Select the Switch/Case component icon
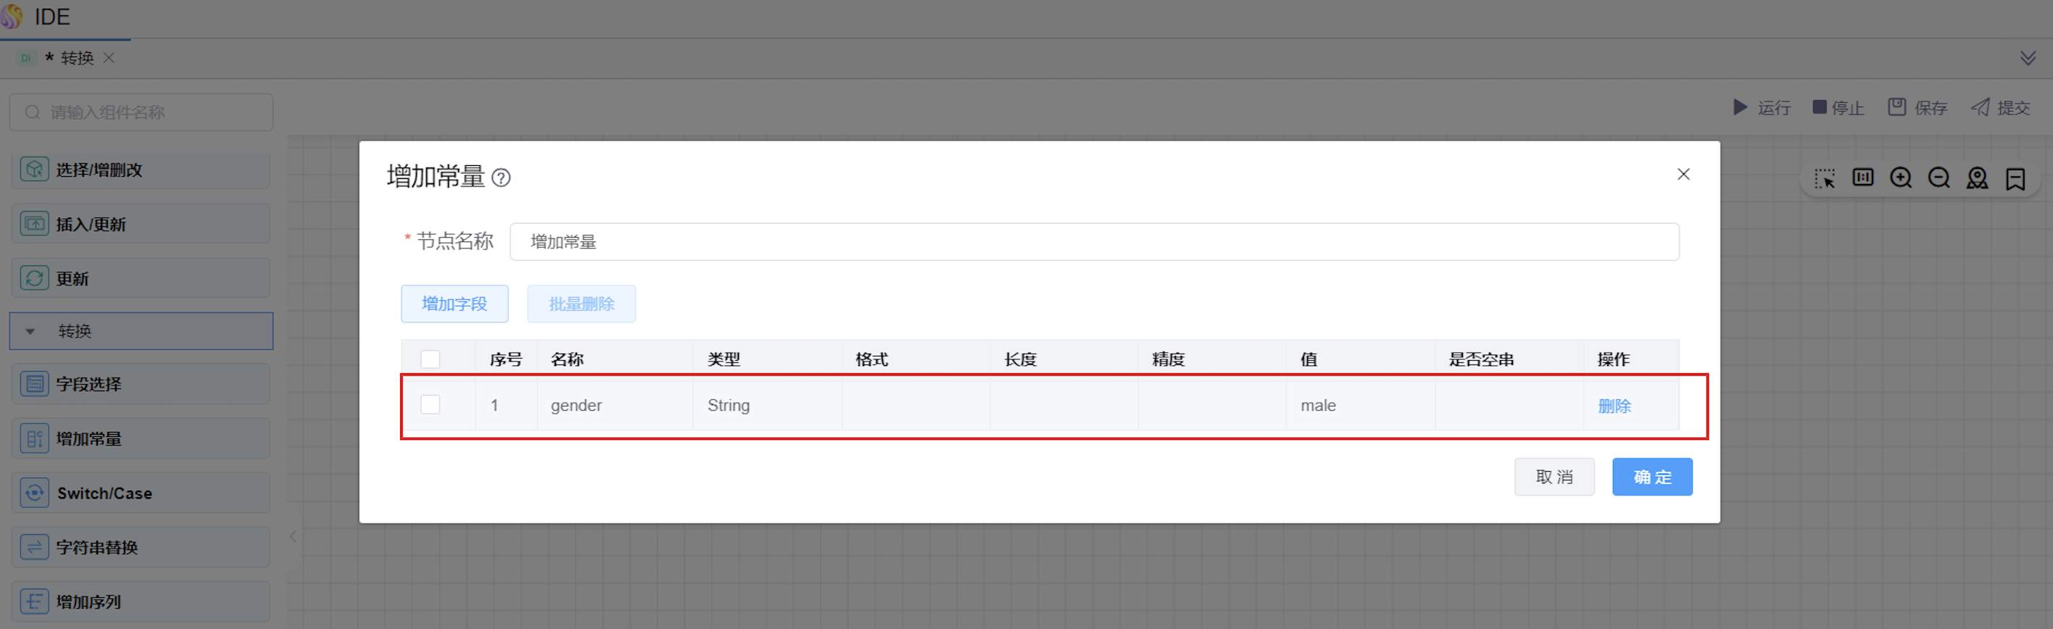The image size is (2053, 629). (x=34, y=493)
